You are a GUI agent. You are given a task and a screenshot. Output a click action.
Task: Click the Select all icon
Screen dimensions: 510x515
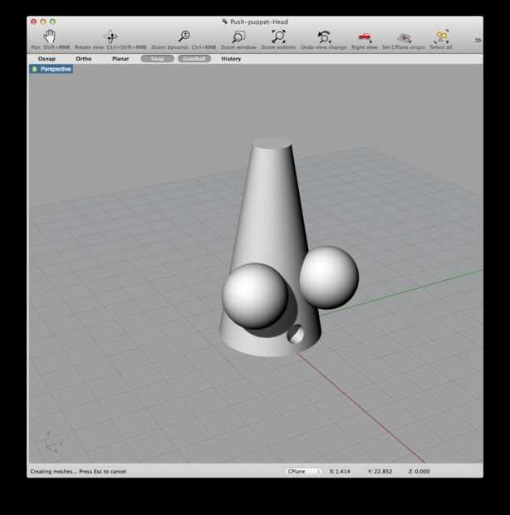[x=441, y=36]
